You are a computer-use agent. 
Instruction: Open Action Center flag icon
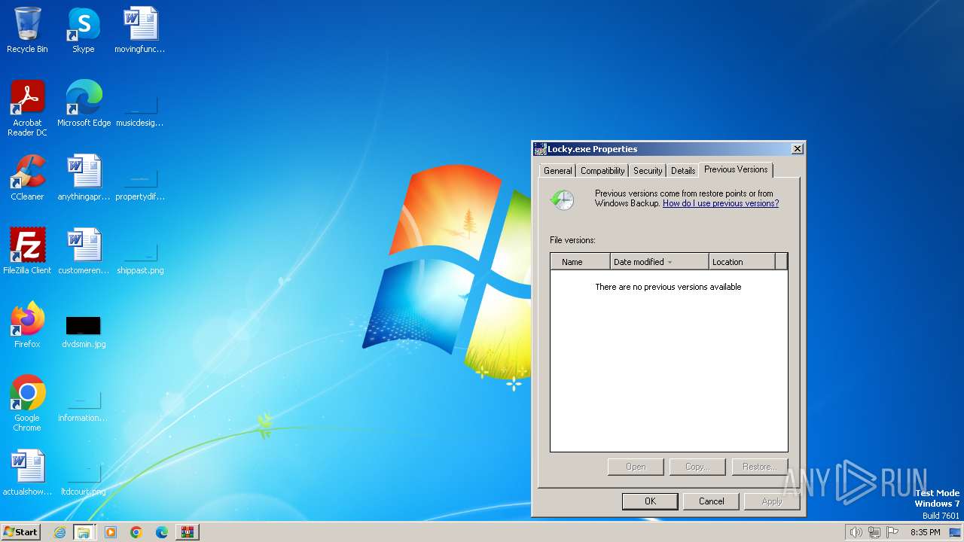pyautogui.click(x=892, y=532)
